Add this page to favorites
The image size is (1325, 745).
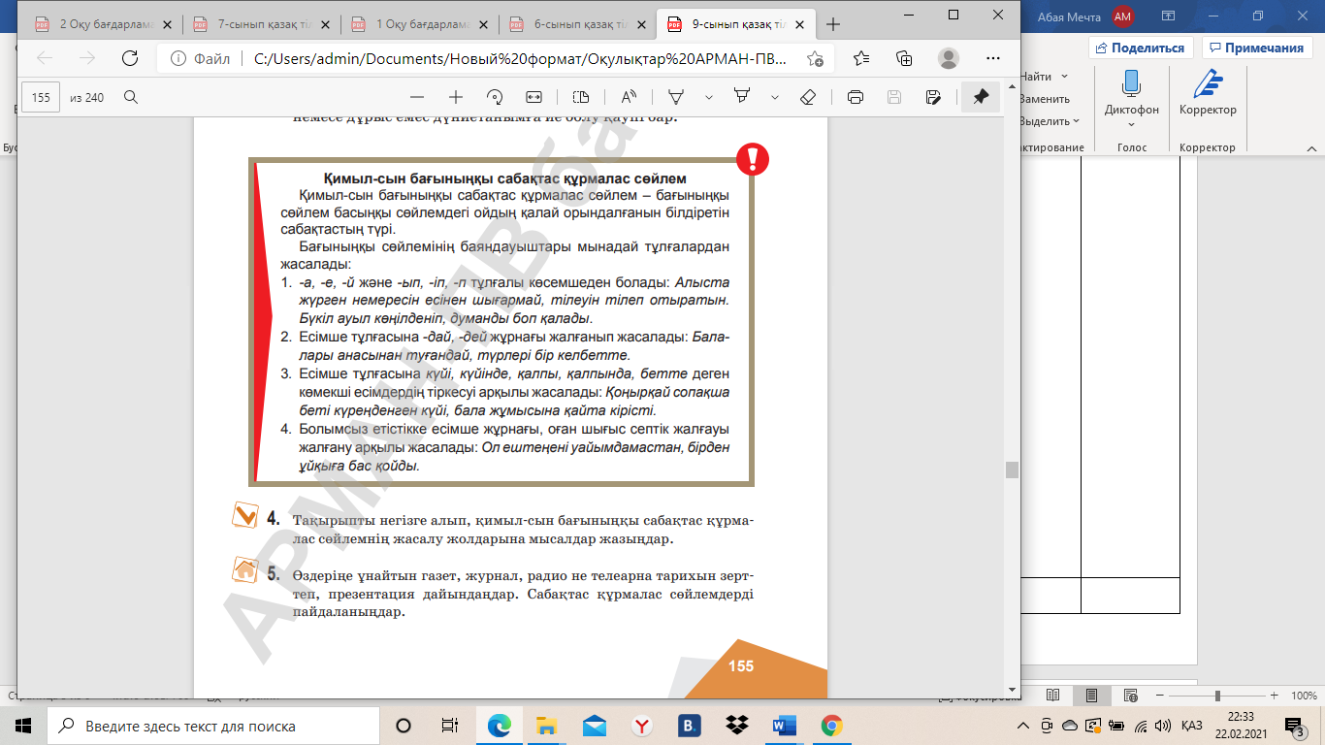[x=815, y=58]
